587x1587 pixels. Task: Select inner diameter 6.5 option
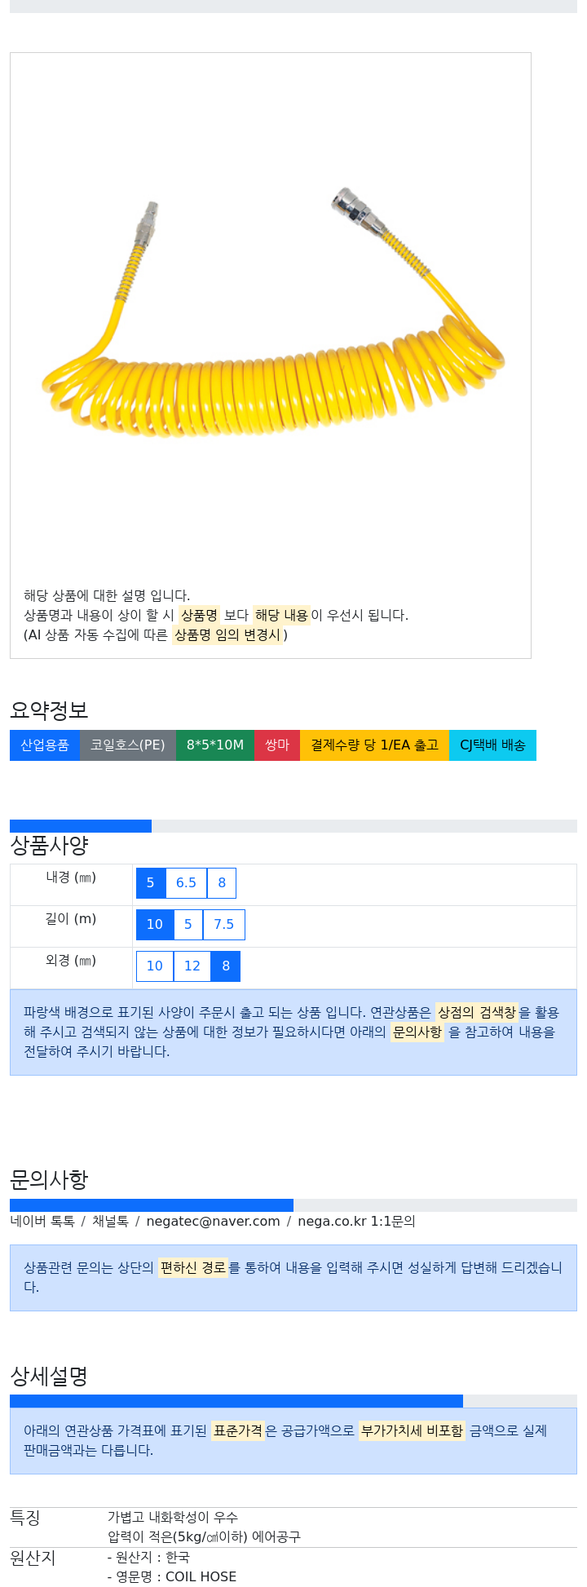[186, 883]
